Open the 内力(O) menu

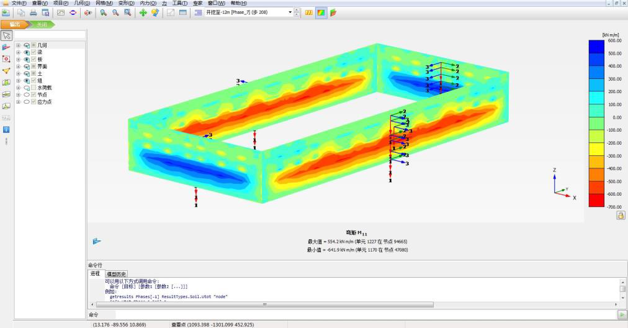pyautogui.click(x=148, y=3)
